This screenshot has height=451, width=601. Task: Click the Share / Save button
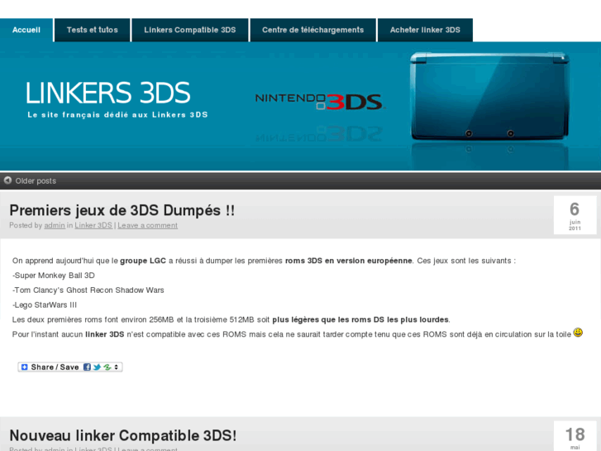click(70, 367)
